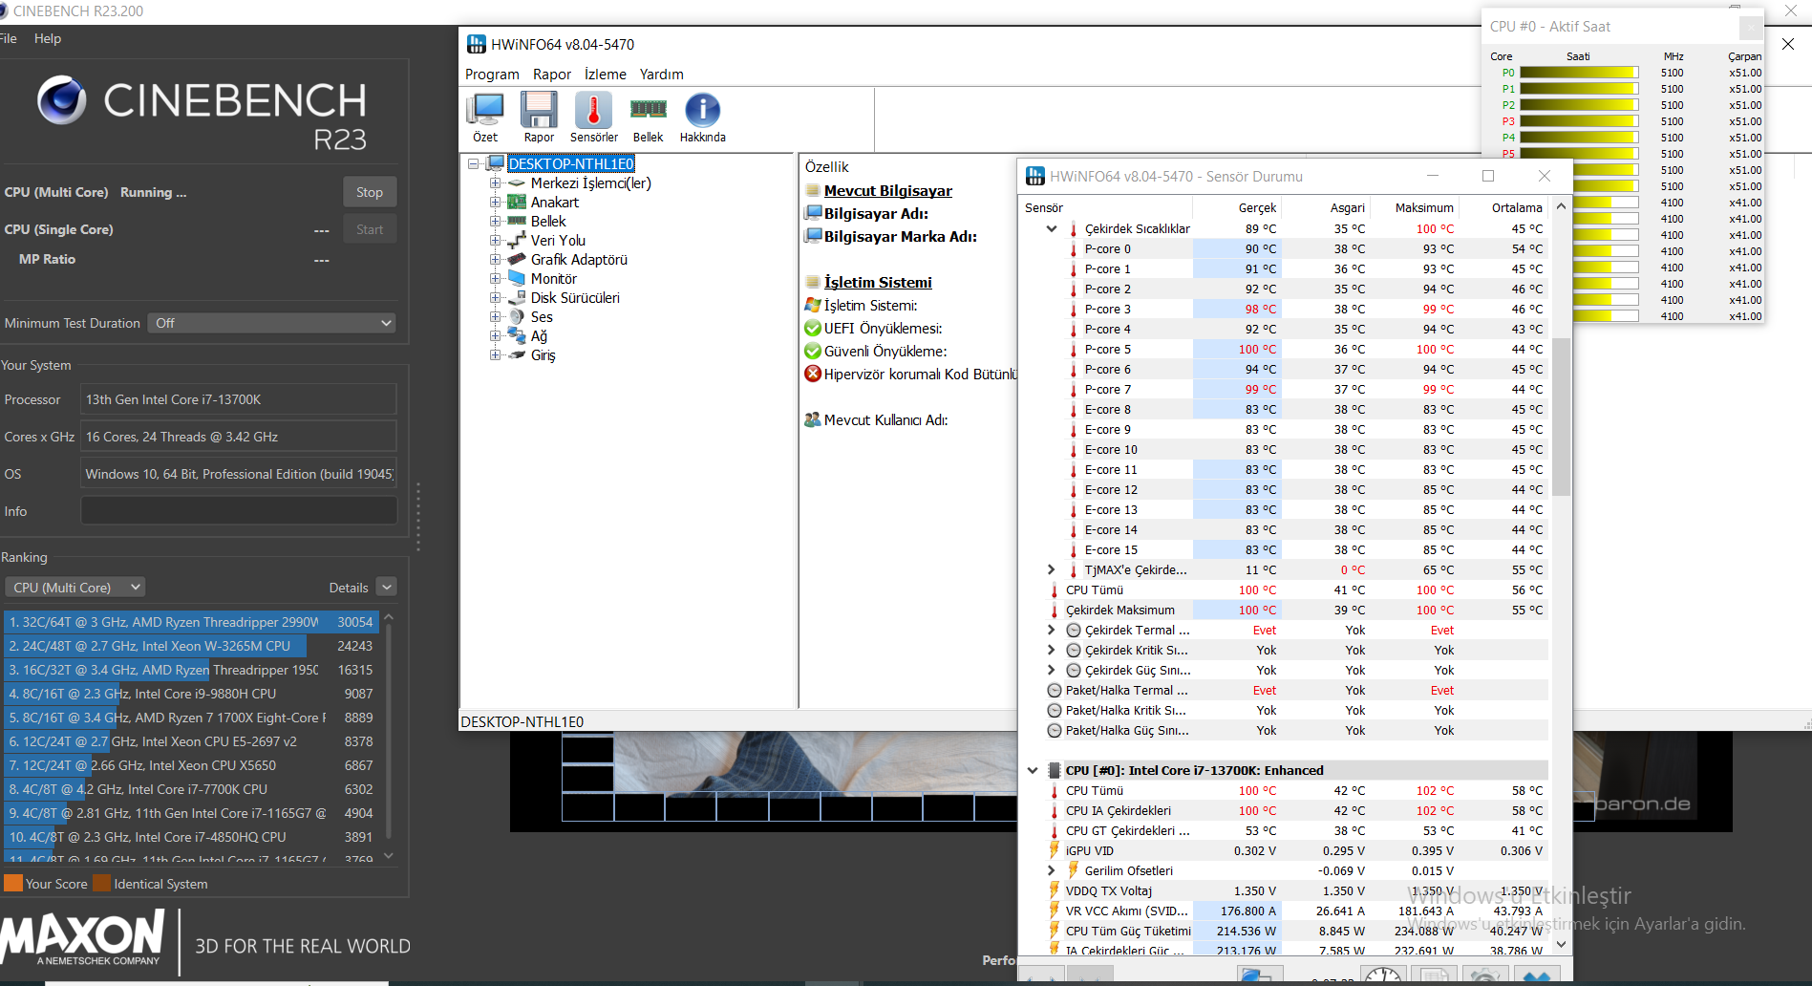Click the CPU [#0] chip icon in sensor list
The image size is (1812, 986).
(x=1055, y=770)
